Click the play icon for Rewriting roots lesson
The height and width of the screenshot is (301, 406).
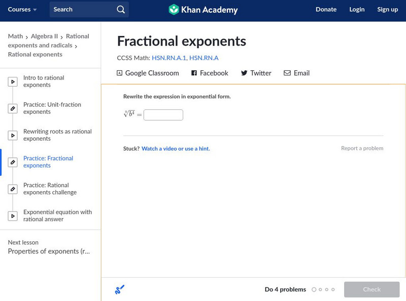point(13,136)
